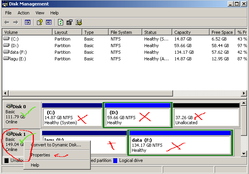The image size is (249, 174).
Task: Select the data (F:) row in volume list
Action: (125, 52)
